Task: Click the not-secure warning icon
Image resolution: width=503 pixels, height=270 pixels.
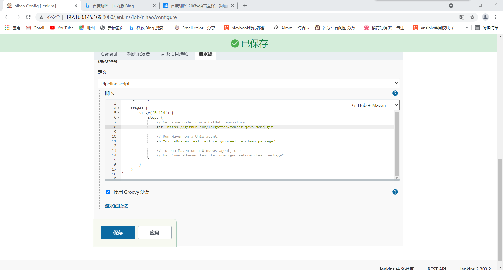Action: click(x=41, y=17)
